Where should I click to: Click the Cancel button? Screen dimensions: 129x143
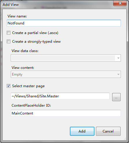click(108, 131)
